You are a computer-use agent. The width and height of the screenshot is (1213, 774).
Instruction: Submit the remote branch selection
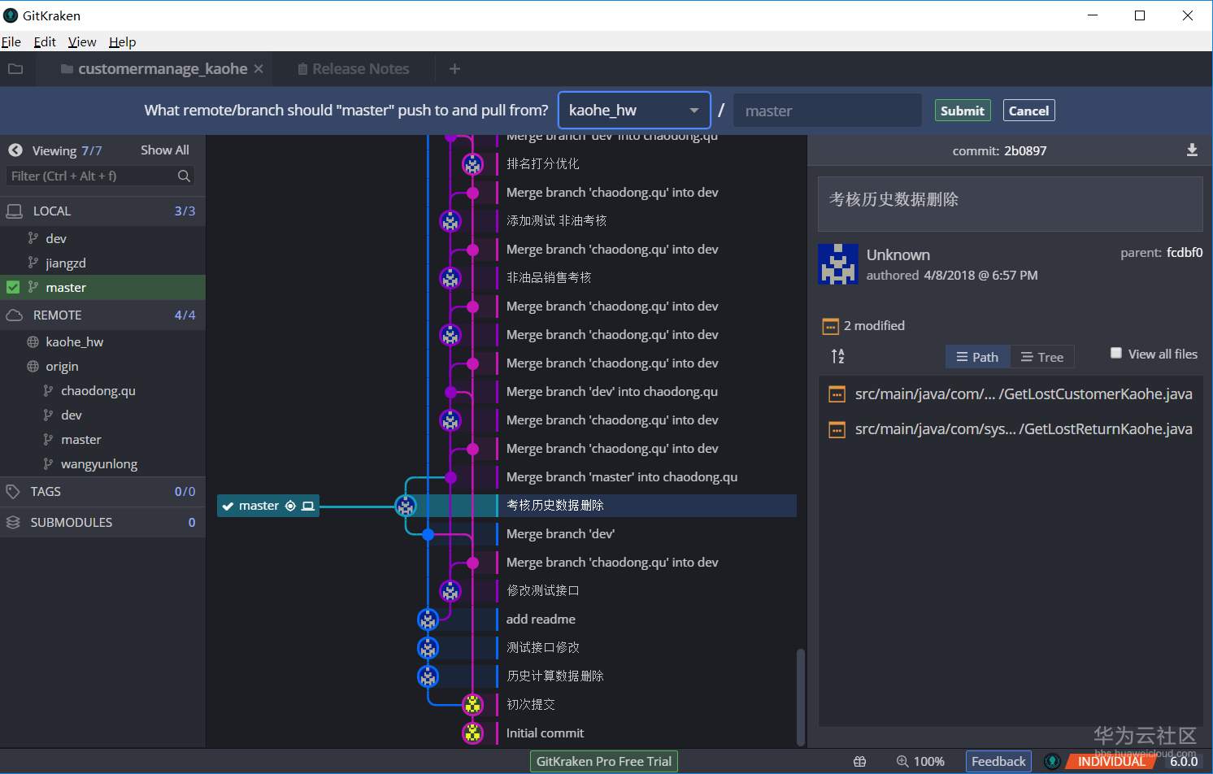(x=963, y=111)
